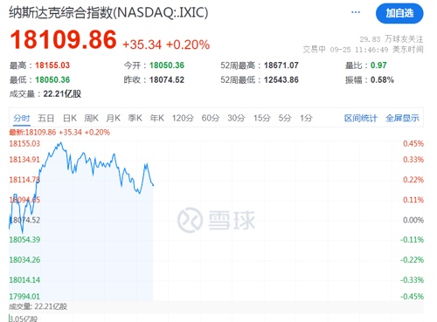The height and width of the screenshot is (322, 437).
Task: Show the 周K weekly candlestick chart
Action: 92,118
